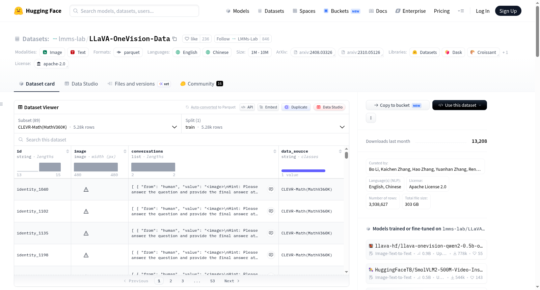
Task: Select the apache-2.0 license tag
Action: pyautogui.click(x=51, y=64)
